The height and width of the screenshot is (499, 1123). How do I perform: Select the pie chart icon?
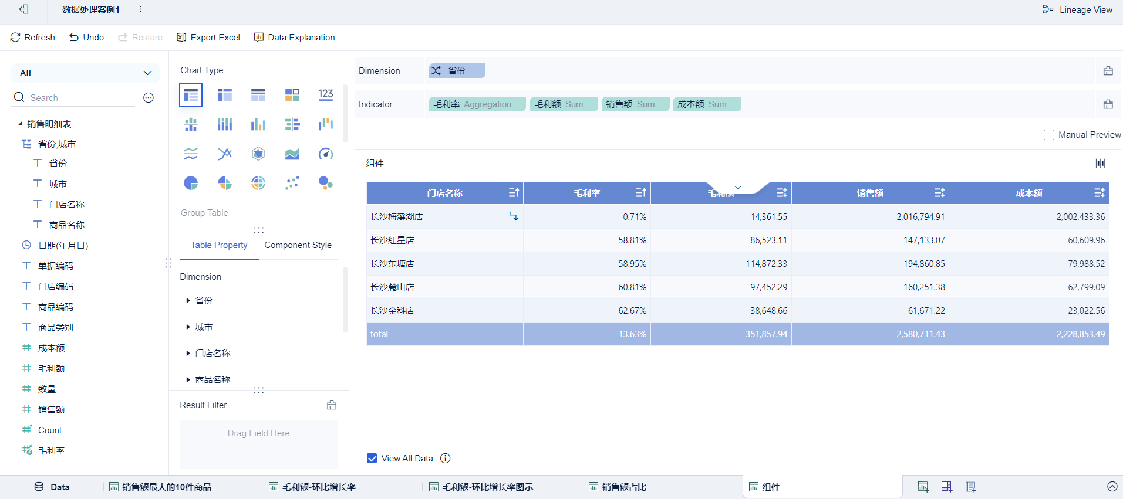[191, 183]
